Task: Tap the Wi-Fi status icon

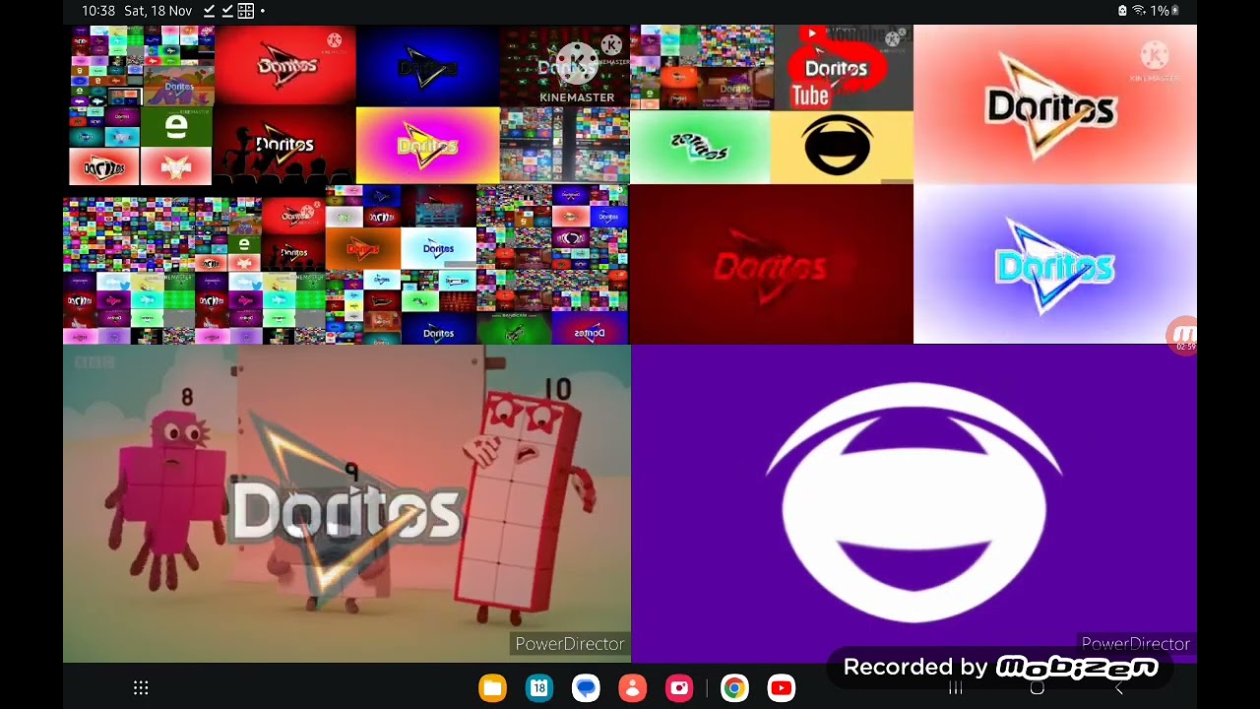Action: 1139,11
